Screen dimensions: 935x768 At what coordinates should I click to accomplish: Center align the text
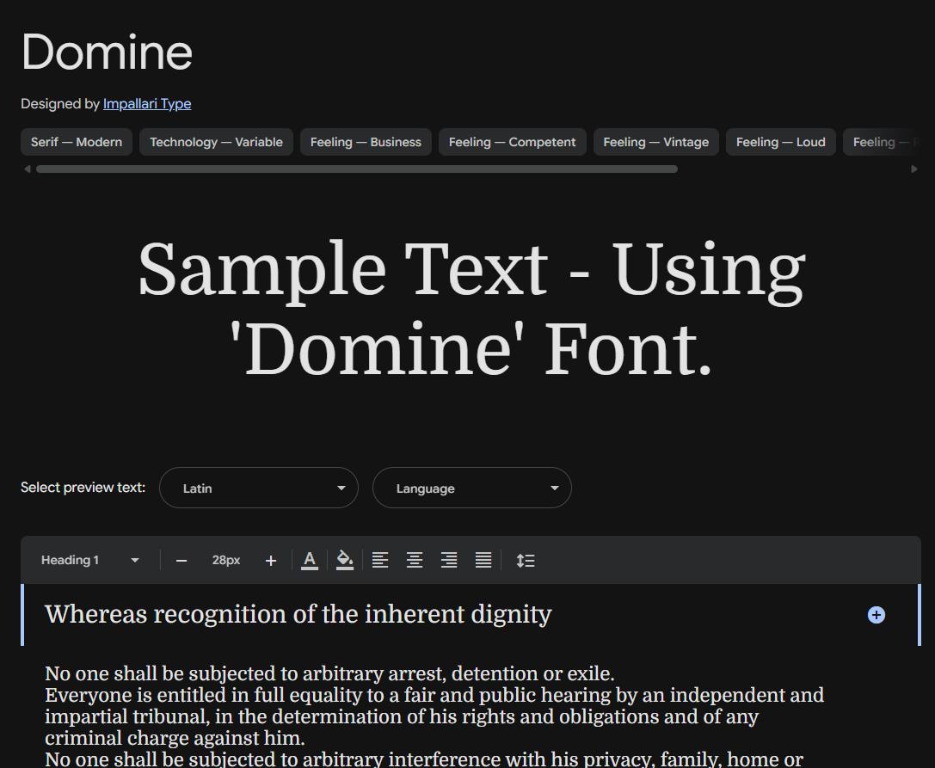pyautogui.click(x=415, y=560)
